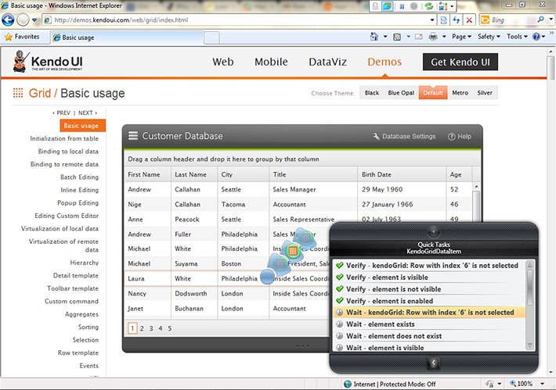
Task: Click the Compatibility View page icon
Action: (443, 20)
